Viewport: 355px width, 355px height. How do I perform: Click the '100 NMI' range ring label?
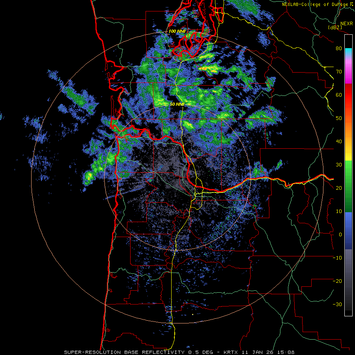click(177, 31)
